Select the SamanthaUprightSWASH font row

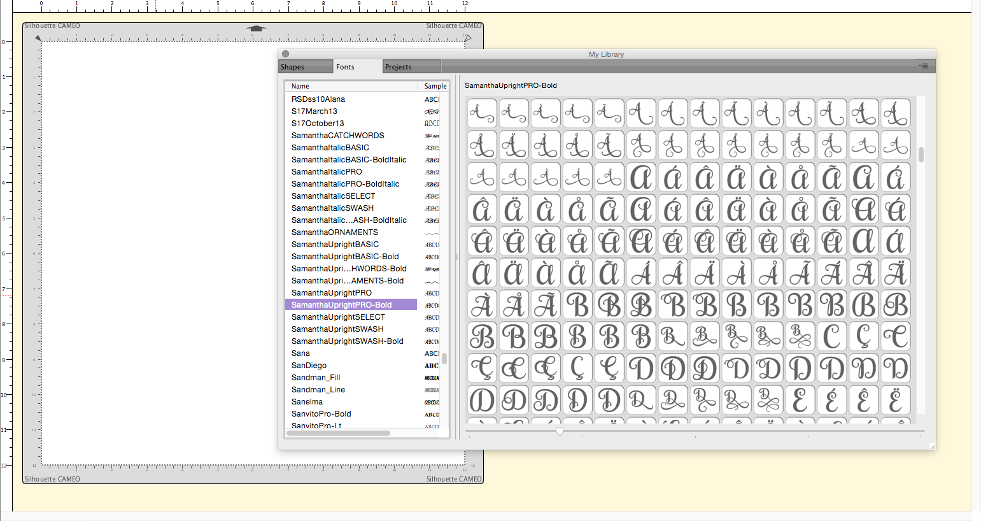point(363,329)
